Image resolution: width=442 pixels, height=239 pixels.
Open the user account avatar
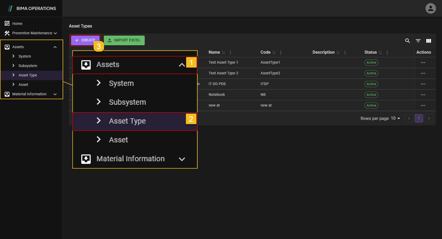point(430,8)
